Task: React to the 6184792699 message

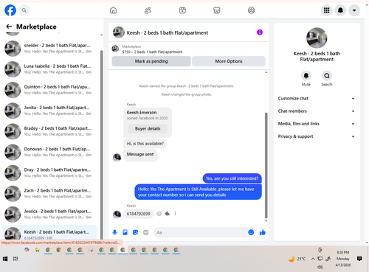Action: pos(159,214)
